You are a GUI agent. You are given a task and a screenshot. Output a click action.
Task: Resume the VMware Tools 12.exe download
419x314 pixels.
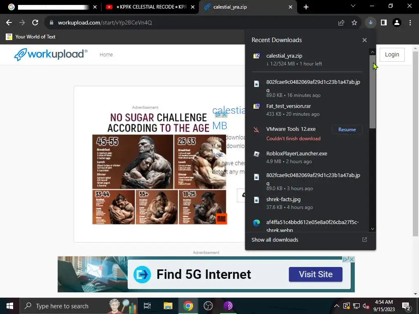347,130
